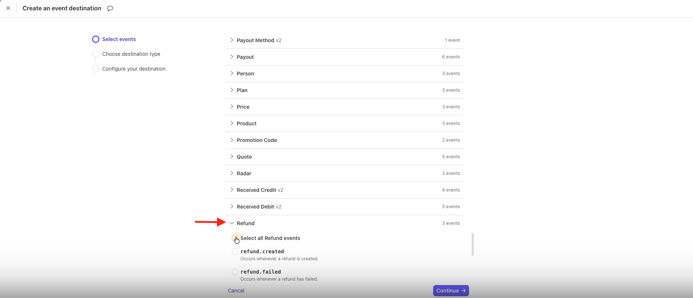
Task: Go to Choose destination type step
Action: [131, 54]
